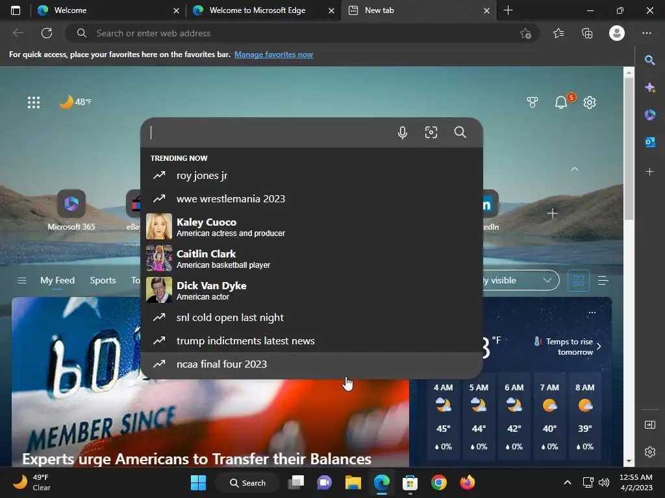Hide the sidebar toggle icon
This screenshot has width=665, height=498.
point(649,424)
